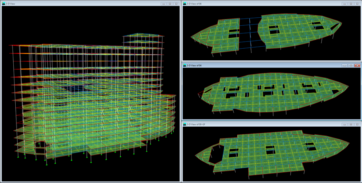362x183 pixels.
Task: Select the 3-D View of 00-GF title bar
Action: click(x=261, y=124)
